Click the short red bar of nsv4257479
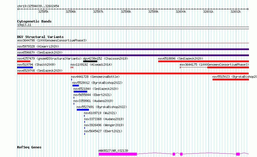 click(x=24, y=61)
